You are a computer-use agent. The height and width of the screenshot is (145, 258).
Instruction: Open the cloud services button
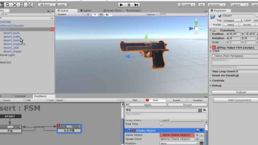click(201, 5)
